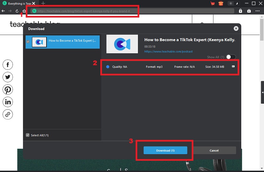Toggle checkbox for How to Become a TikTok Expert item
264x172 pixels.
(x=28, y=42)
